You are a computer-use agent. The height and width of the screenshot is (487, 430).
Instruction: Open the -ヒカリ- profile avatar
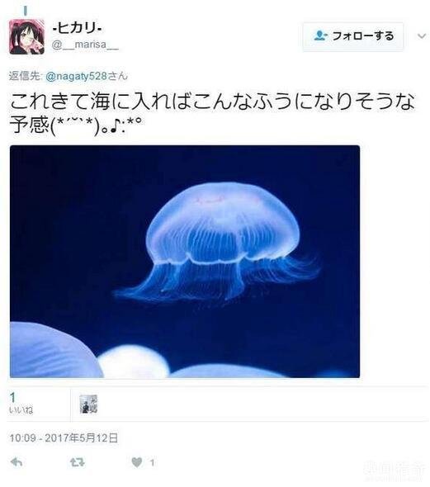[26, 37]
